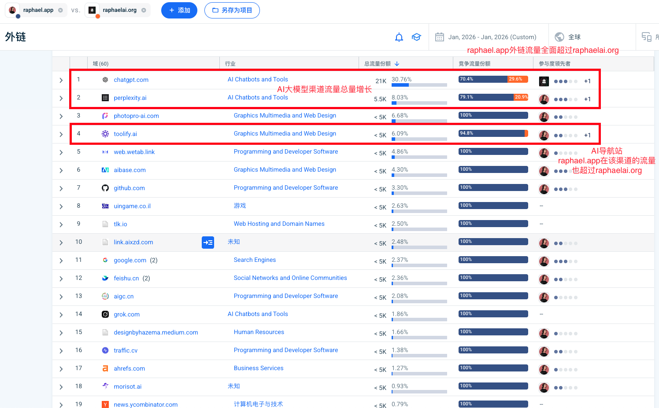Sort by 竞争流量份额 column header
Screen dimensions: 659x408
pyautogui.click(x=474, y=64)
